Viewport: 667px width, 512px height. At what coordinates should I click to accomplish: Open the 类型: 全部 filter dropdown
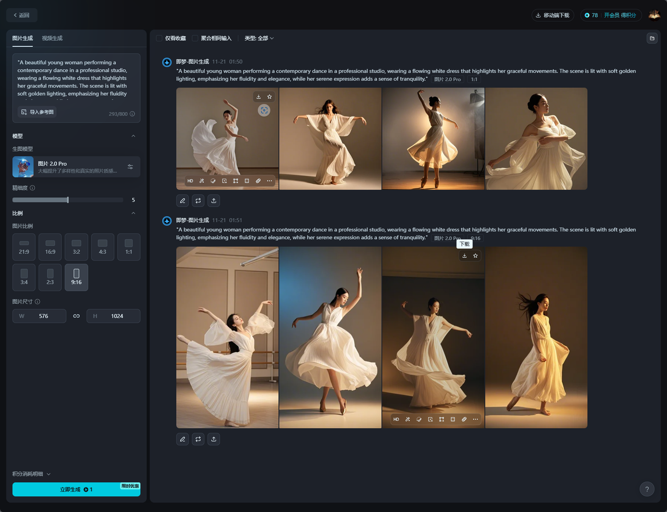pyautogui.click(x=259, y=38)
